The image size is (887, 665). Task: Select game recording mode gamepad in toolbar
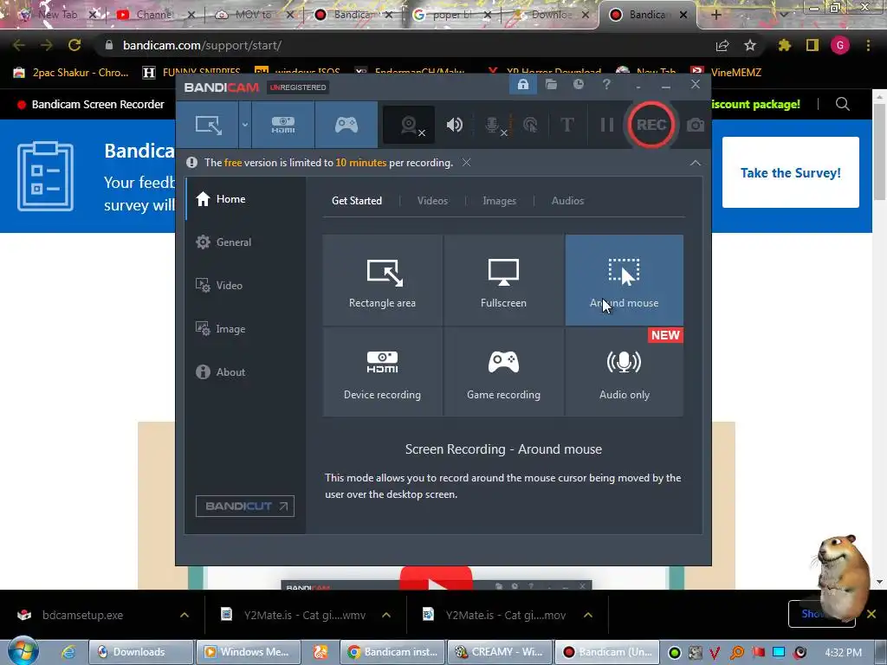pyautogui.click(x=346, y=125)
